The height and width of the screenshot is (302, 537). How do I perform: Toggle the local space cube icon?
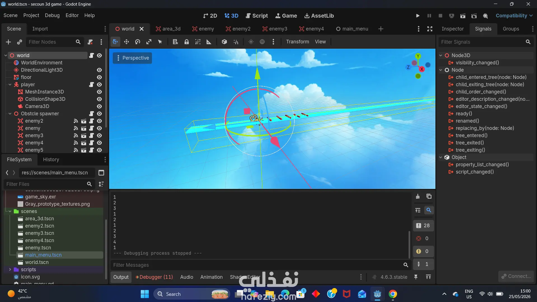[224, 42]
